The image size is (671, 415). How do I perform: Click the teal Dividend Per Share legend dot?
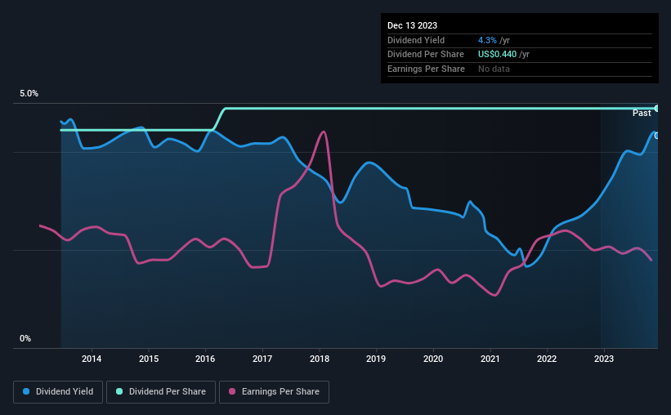click(119, 391)
